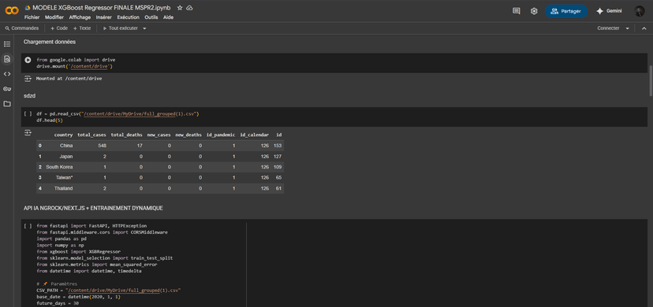Click the total_cases column header
This screenshot has height=307, width=653.
(x=91, y=135)
